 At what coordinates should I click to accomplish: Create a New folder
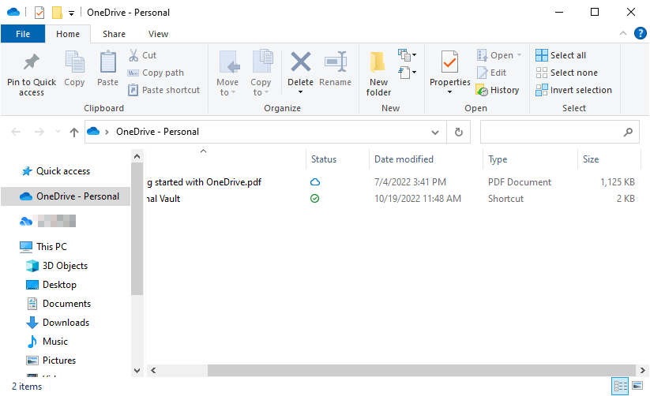point(378,73)
